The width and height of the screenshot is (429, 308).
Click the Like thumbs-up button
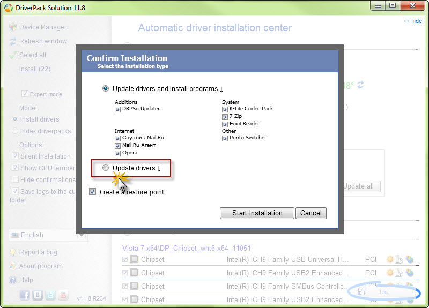[383, 292]
